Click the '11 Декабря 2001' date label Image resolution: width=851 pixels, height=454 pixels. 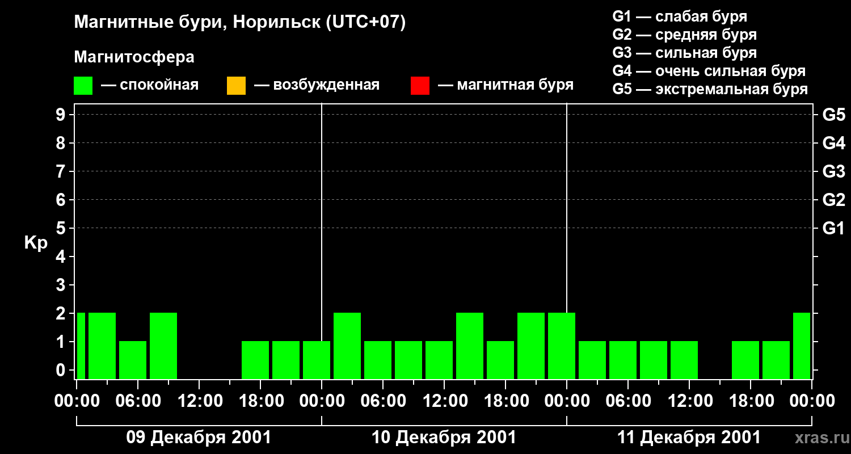689,438
